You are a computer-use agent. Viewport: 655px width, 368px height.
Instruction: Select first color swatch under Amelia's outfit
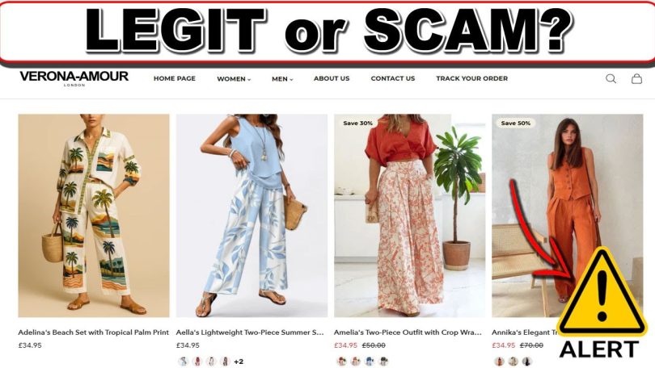341,362
